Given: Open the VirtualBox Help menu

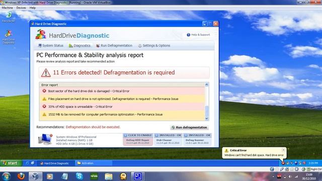Looking at the screenshot, I should pyautogui.click(x=33, y=8).
